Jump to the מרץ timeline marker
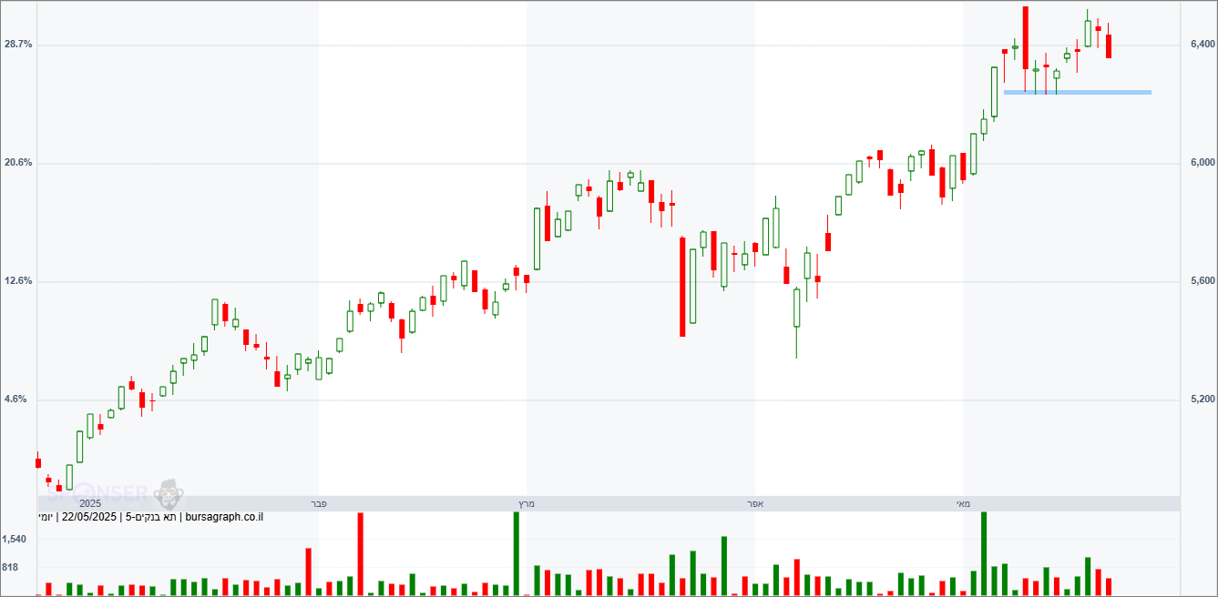This screenshot has height=597, width=1218. [527, 503]
